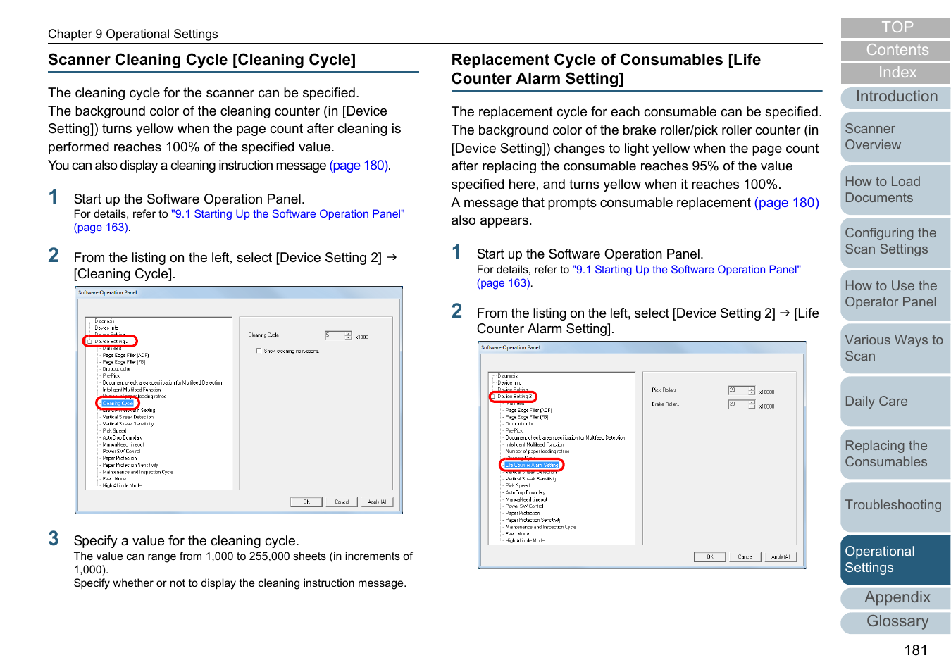The image size is (951, 672).
Task: Select Document check area specification in Life Counter dialog
Action: coord(565,438)
